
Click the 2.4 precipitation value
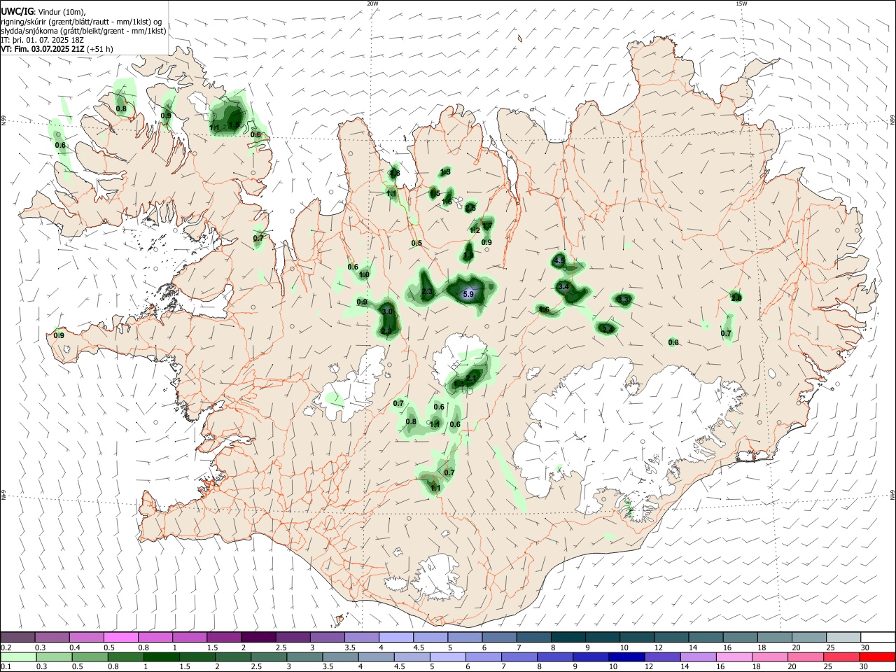point(607,329)
